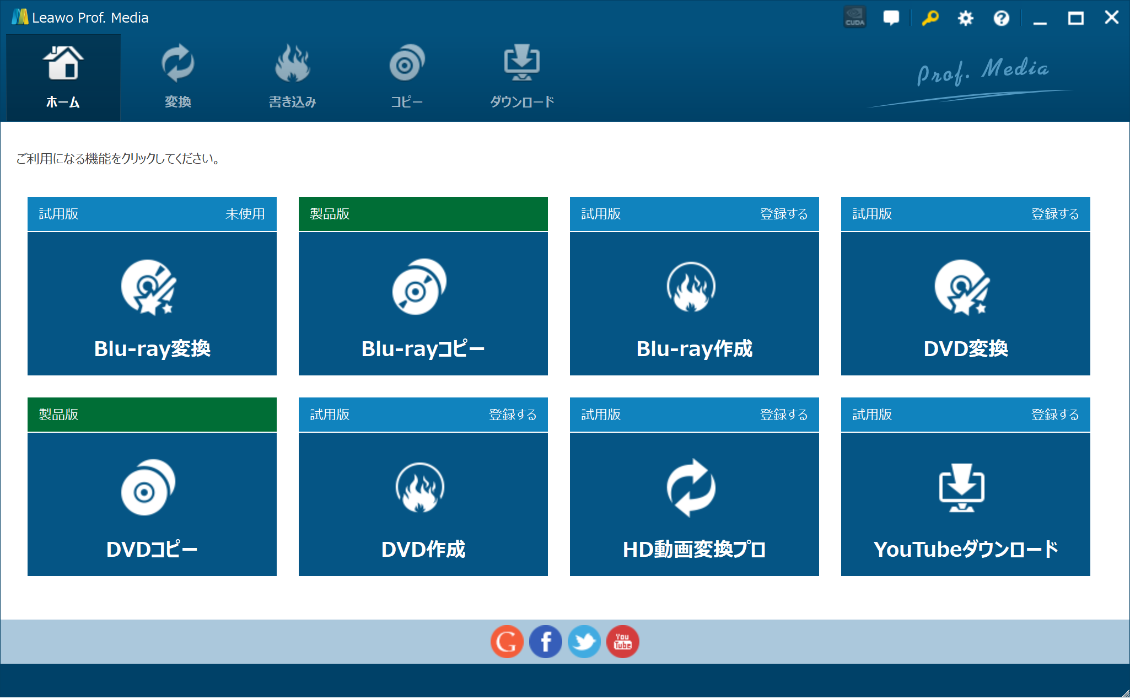Click 試用版 label above DVD作成
This screenshot has width=1130, height=699.
click(330, 415)
